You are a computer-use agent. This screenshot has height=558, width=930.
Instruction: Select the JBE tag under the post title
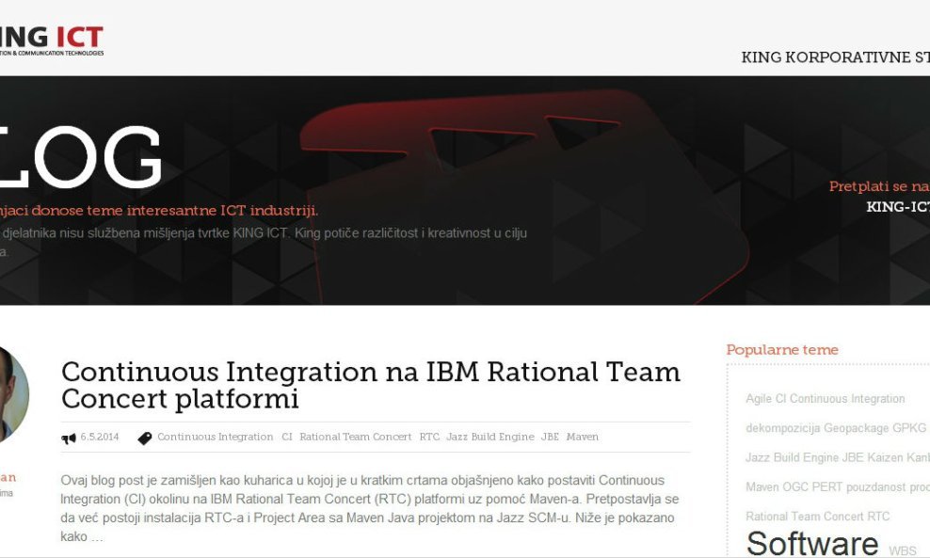click(551, 437)
